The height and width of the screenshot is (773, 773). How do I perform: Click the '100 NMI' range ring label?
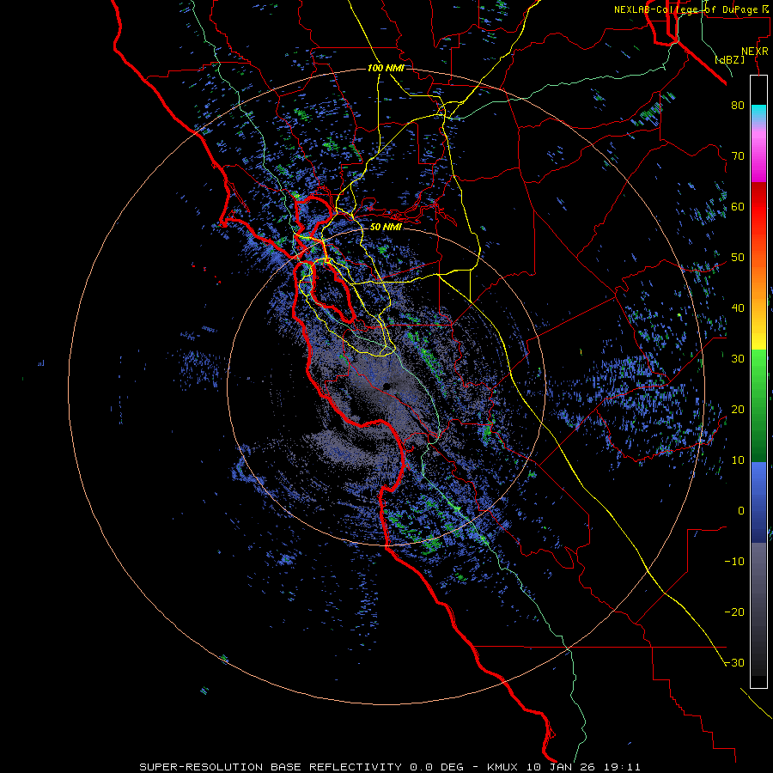(386, 68)
